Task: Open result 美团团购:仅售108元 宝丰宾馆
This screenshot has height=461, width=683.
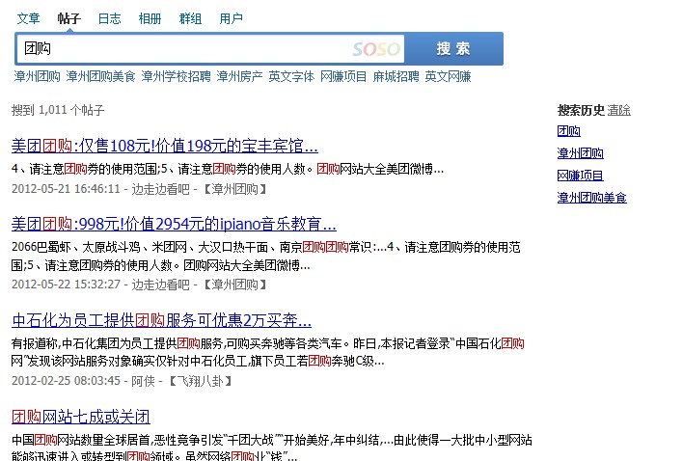Action: [x=165, y=146]
